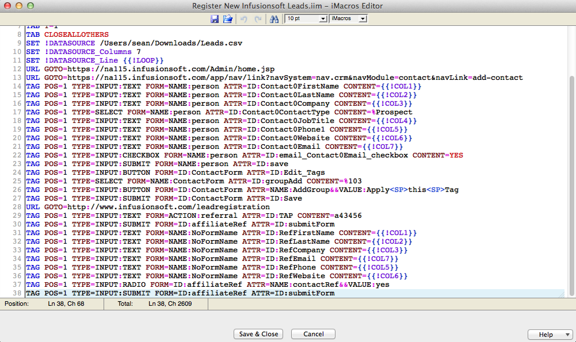The height and width of the screenshot is (342, 576).
Task: Click contactRef&&VALUE:yes on line 37
Action: coord(341,285)
